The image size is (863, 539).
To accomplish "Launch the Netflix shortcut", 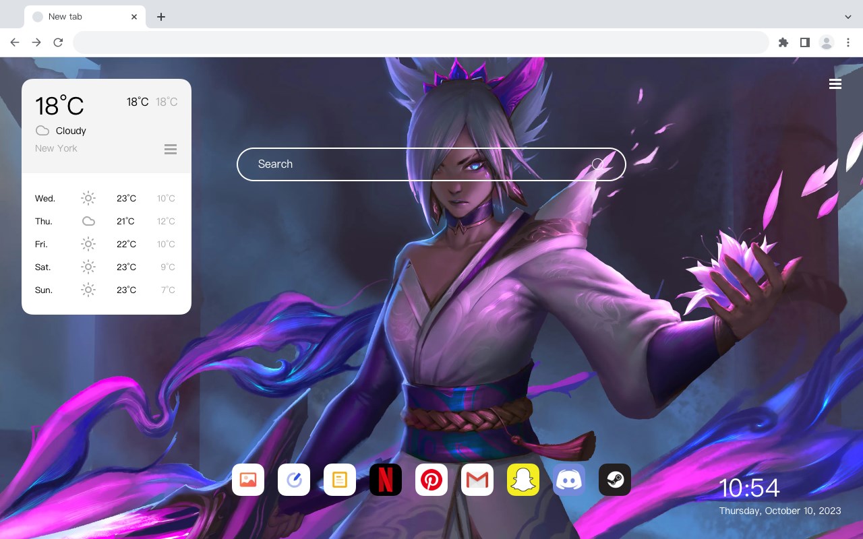I will coord(386,480).
